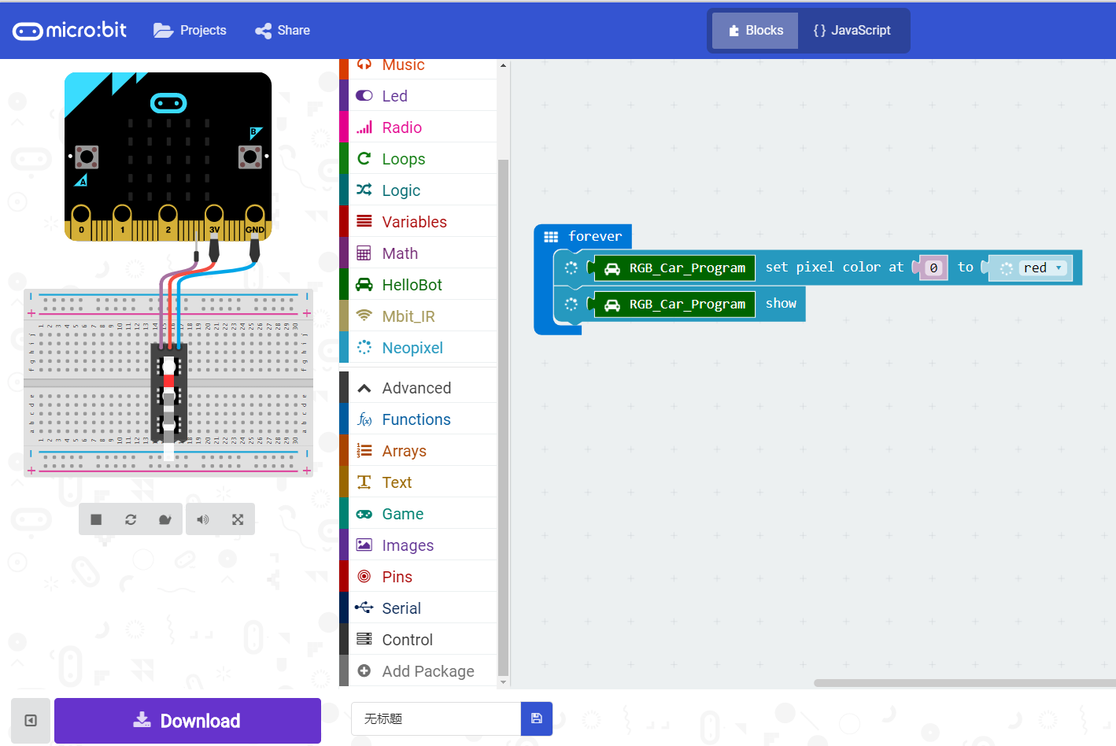Image resolution: width=1116 pixels, height=746 pixels.
Task: Open the Led block category
Action: (418, 95)
